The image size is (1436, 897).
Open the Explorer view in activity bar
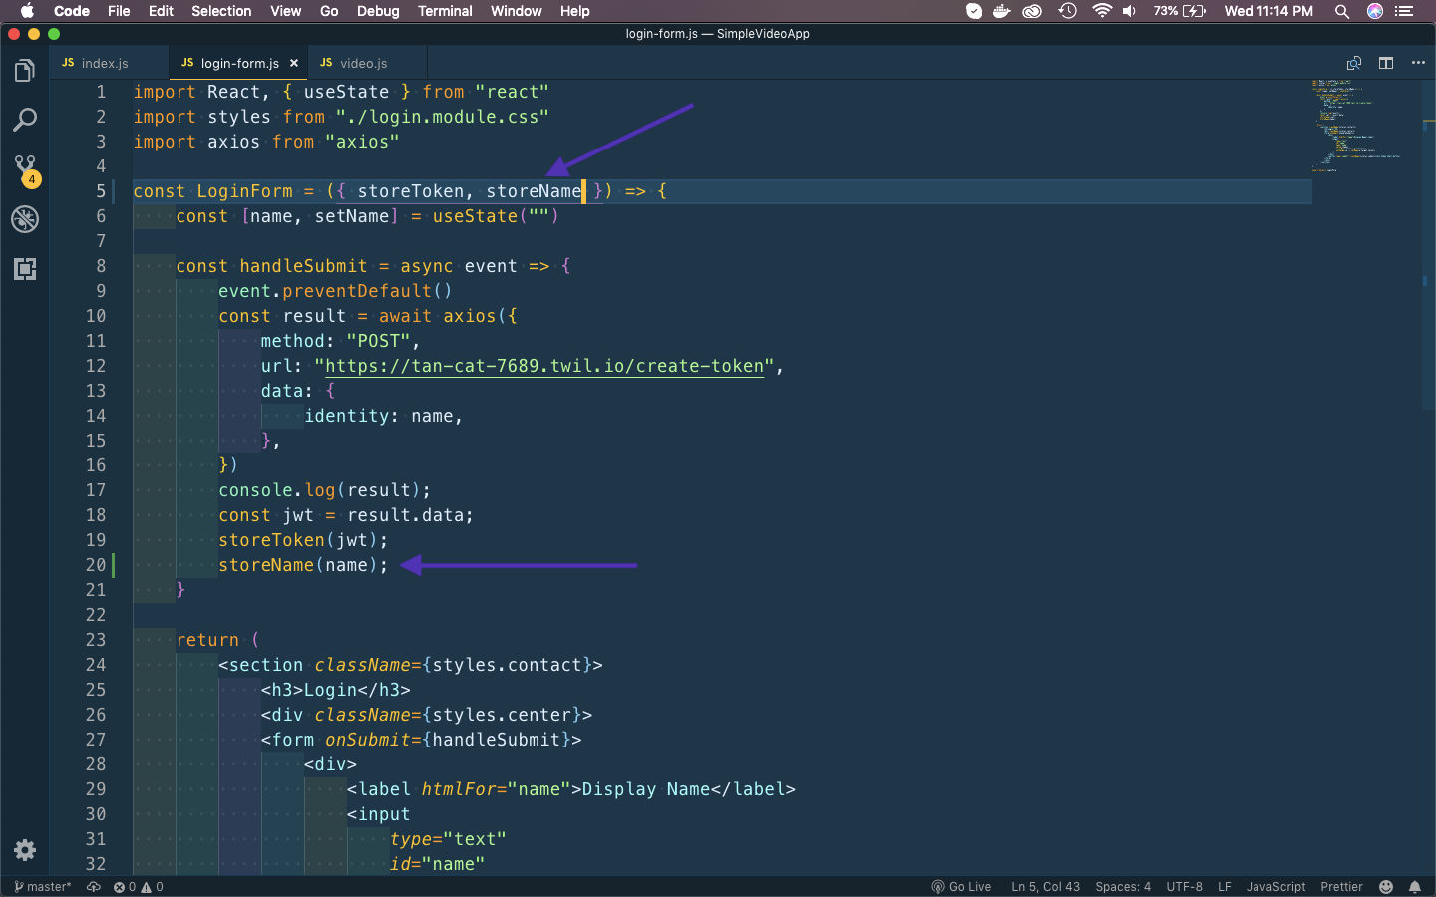click(25, 71)
